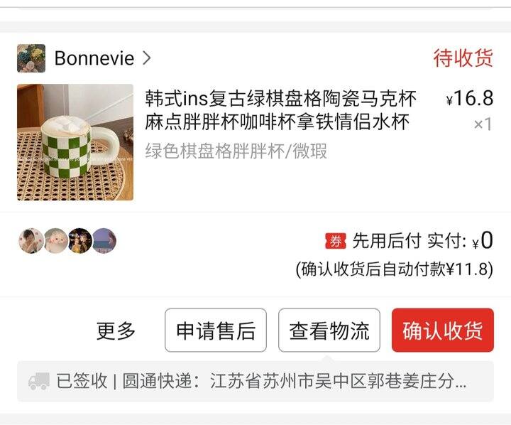Click the first group buyer avatar
This screenshot has height=425, width=511.
tap(31, 240)
